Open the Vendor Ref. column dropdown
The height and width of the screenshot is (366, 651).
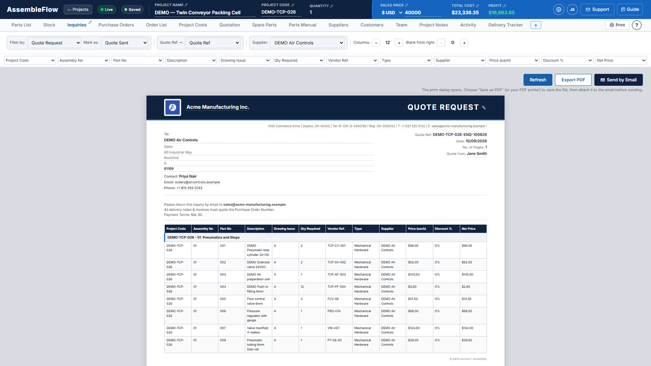(x=352, y=60)
